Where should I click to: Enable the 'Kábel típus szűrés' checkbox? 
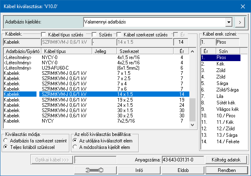[x=44, y=35]
